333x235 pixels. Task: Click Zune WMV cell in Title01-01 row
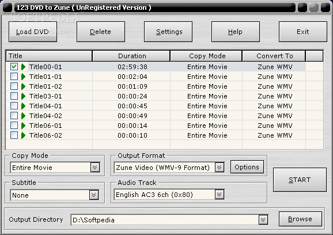click(275, 77)
